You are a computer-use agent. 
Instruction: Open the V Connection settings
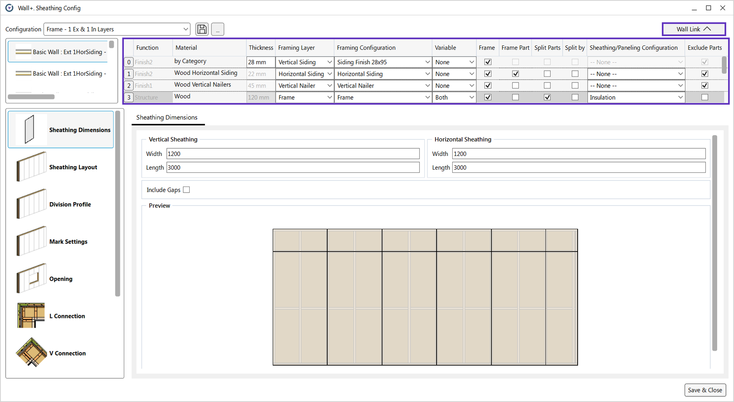click(x=31, y=352)
